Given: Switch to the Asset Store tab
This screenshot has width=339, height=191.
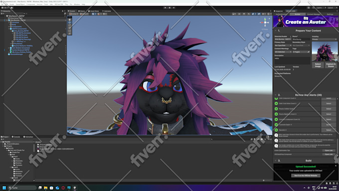Looking at the screenshot, I should pyautogui.click(x=93, y=11).
